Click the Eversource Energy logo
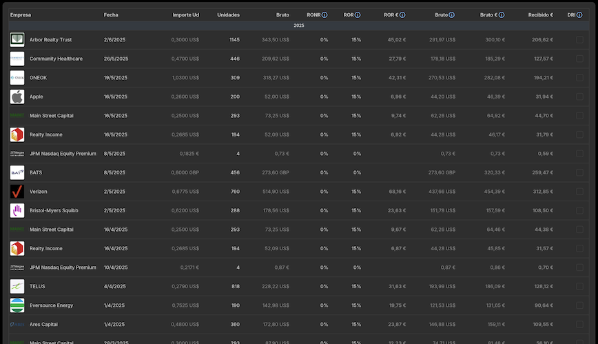The width and height of the screenshot is (598, 344). tap(17, 305)
